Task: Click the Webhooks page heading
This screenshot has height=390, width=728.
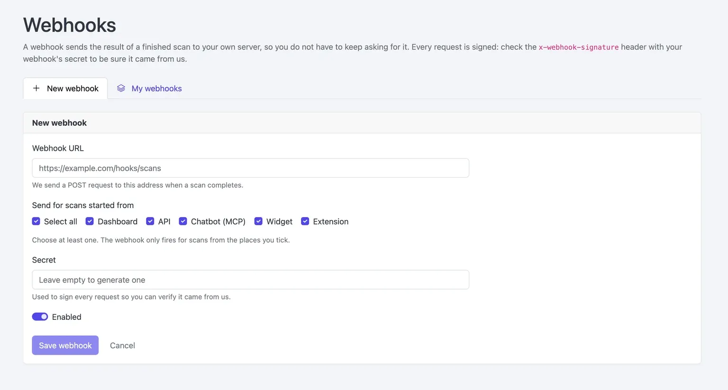Action: pos(70,25)
